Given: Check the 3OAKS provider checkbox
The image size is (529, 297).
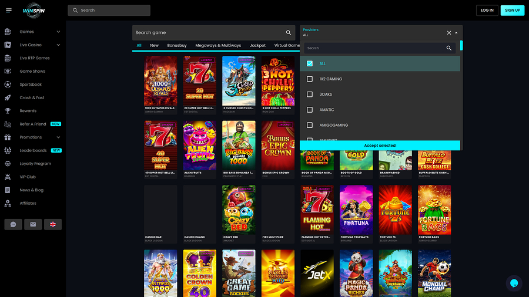Looking at the screenshot, I should 310,95.
